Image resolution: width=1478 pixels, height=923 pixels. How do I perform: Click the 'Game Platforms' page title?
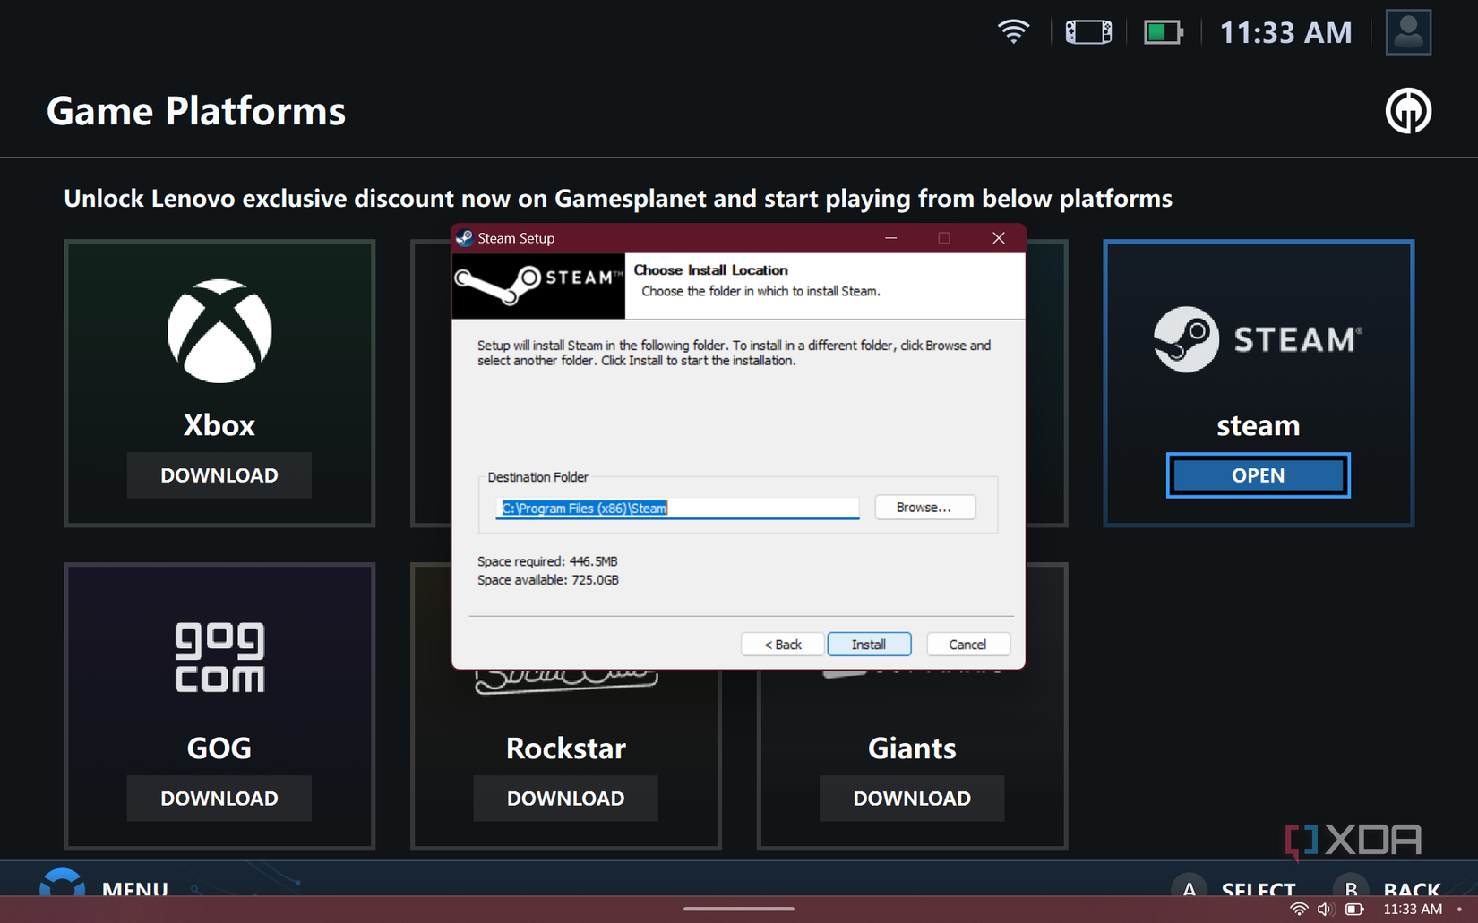[x=196, y=111]
